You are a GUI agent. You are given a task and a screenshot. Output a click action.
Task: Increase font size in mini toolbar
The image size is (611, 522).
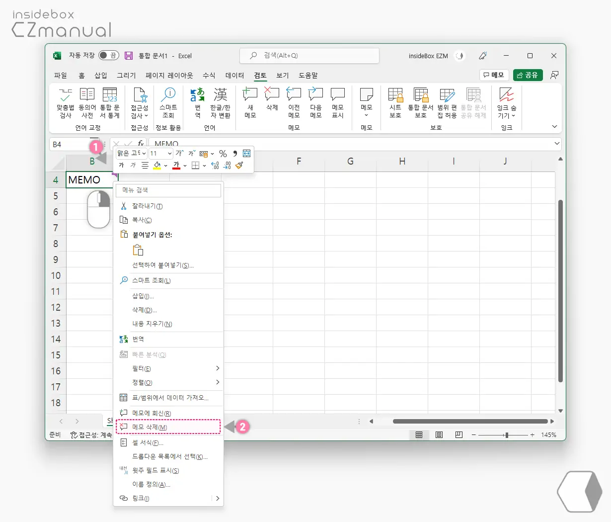tap(179, 154)
